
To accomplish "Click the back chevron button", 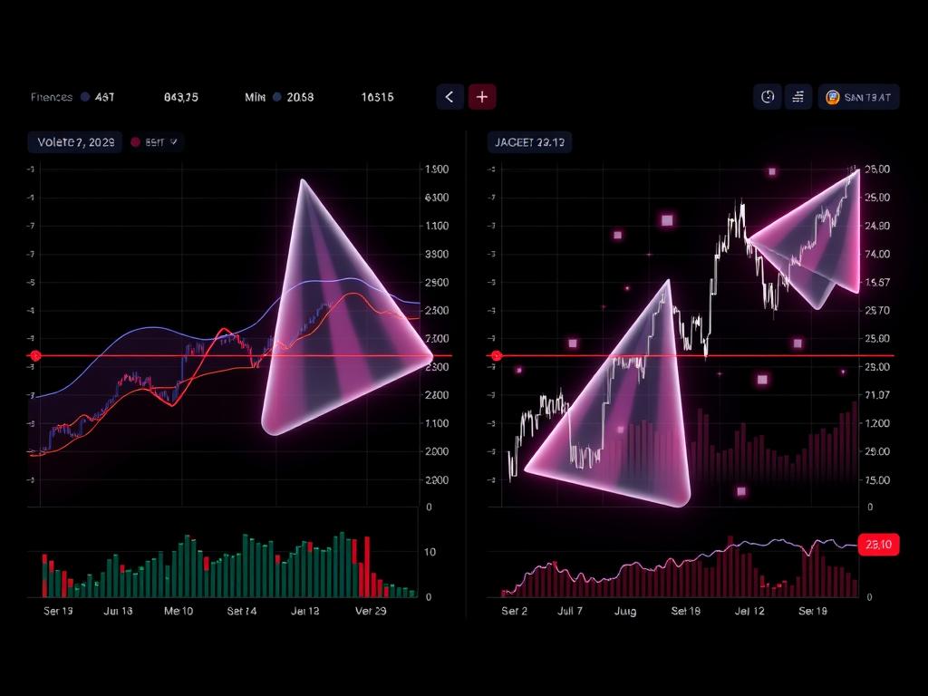I will point(449,96).
